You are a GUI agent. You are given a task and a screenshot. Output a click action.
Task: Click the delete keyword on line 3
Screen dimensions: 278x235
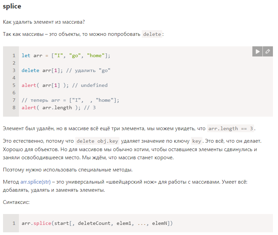[x=30, y=71]
